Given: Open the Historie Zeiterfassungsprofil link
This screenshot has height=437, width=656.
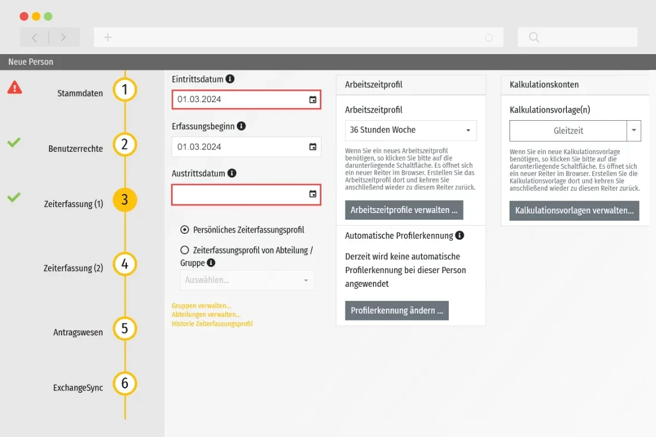Looking at the screenshot, I should coord(212,323).
